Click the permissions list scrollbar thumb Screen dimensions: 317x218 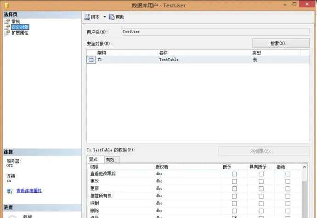[x=305, y=200]
